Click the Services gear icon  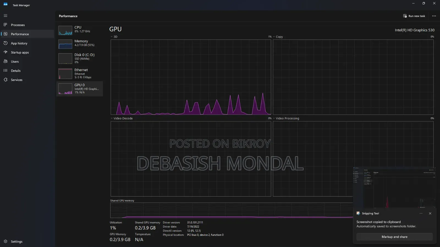(x=5, y=80)
